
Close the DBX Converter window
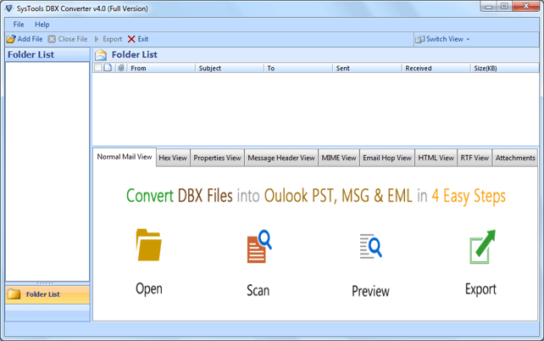(x=526, y=6)
